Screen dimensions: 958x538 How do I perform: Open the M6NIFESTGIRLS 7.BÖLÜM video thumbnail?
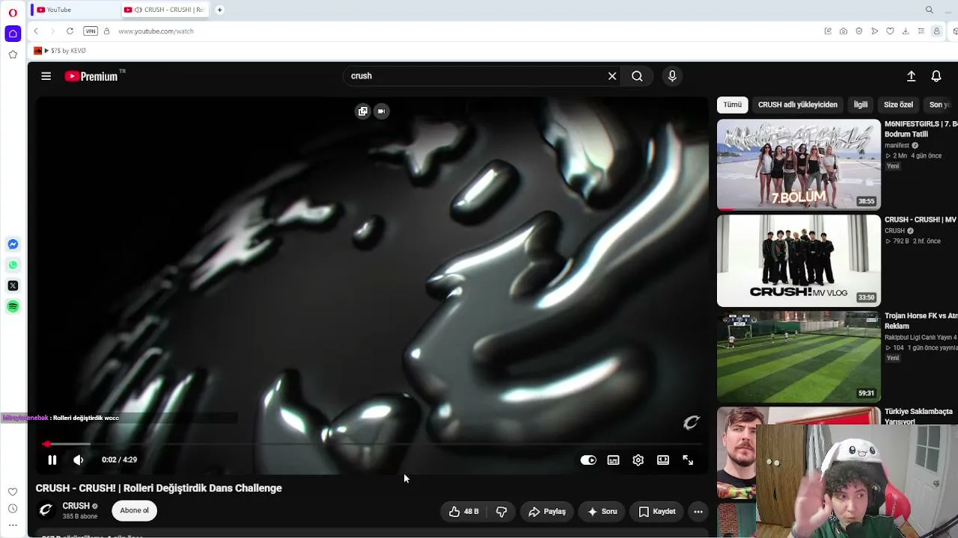coord(799,164)
